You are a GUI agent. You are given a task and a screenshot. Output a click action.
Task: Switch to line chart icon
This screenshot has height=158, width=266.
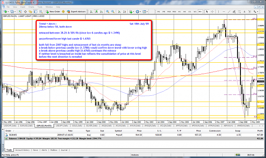pyautogui.click(x=102, y=11)
